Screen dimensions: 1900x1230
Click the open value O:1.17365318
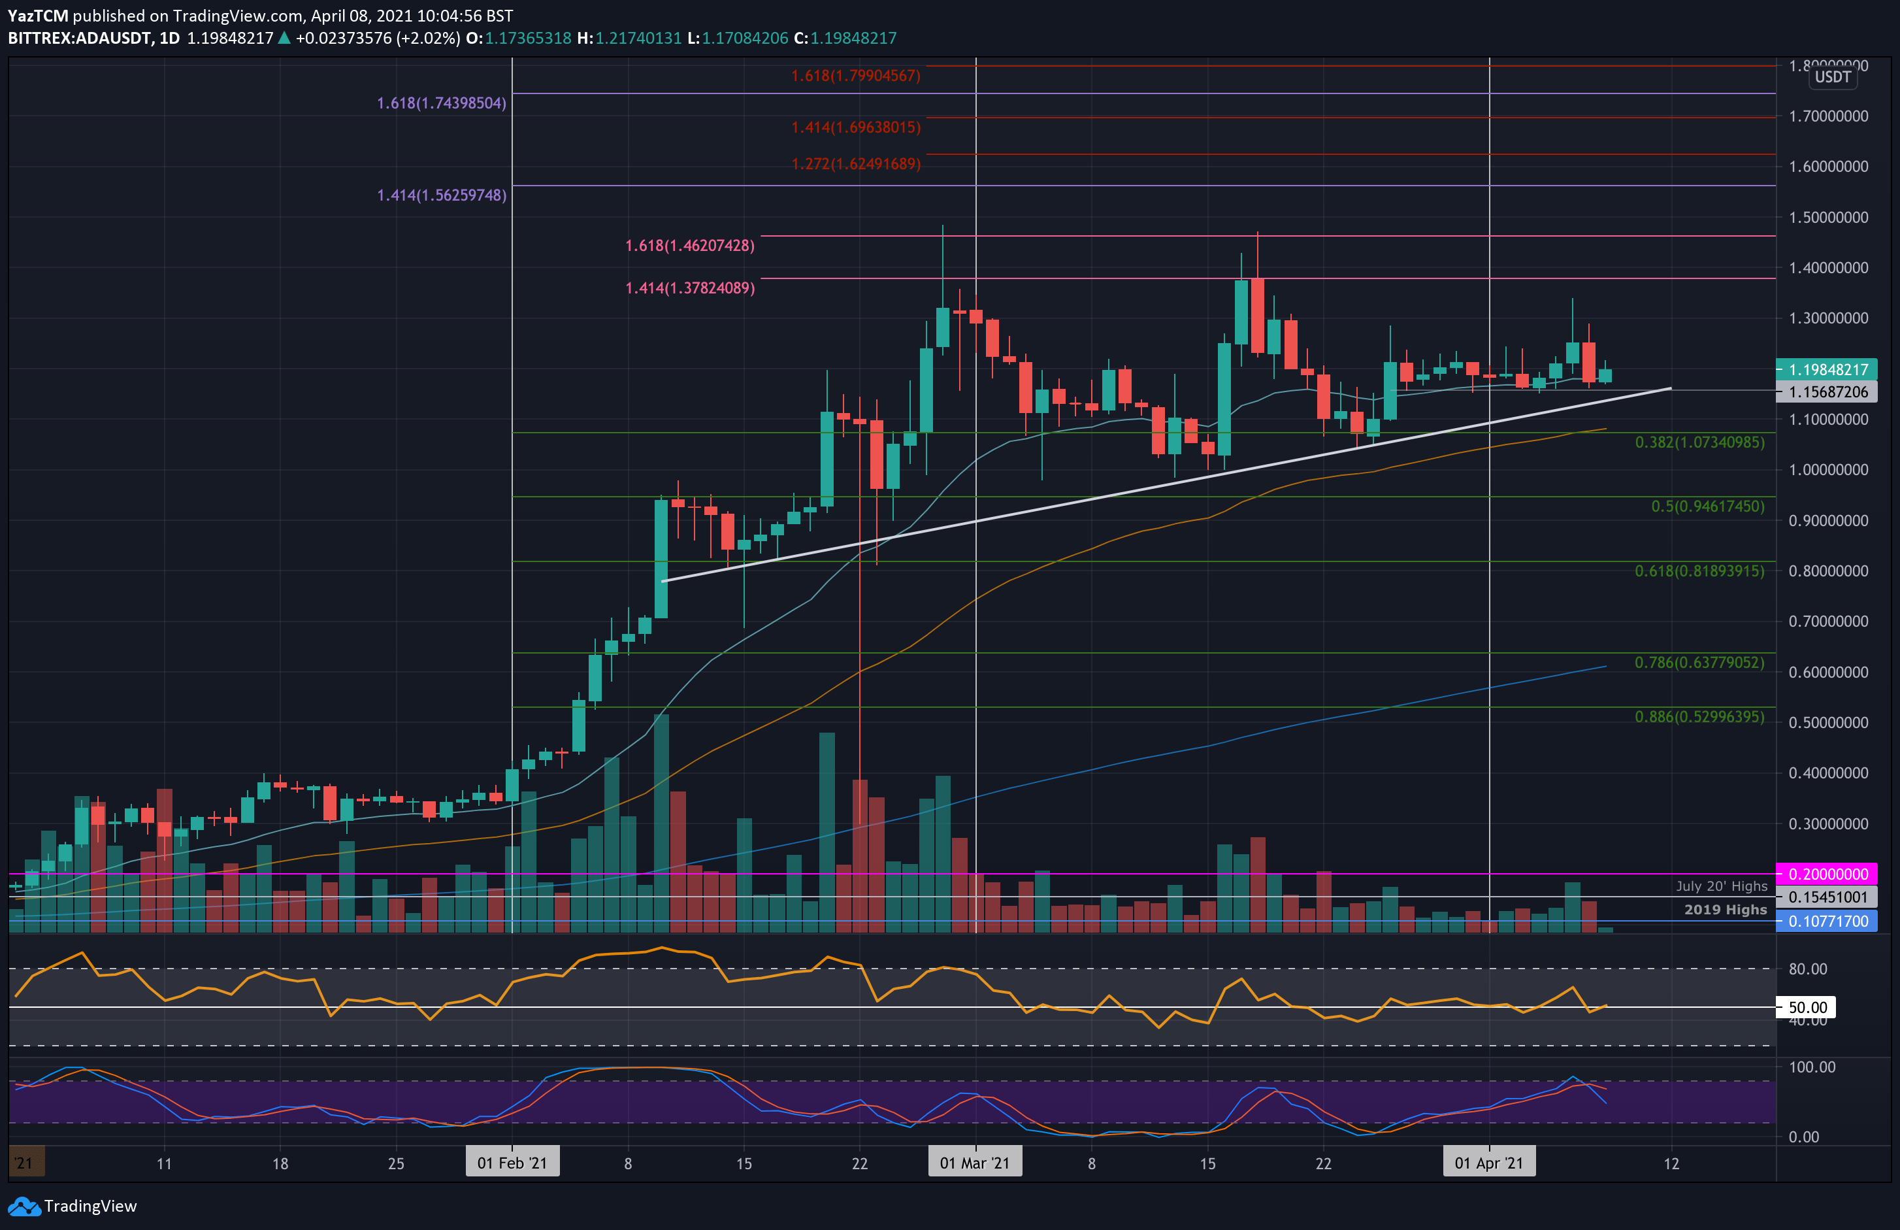[x=519, y=39]
